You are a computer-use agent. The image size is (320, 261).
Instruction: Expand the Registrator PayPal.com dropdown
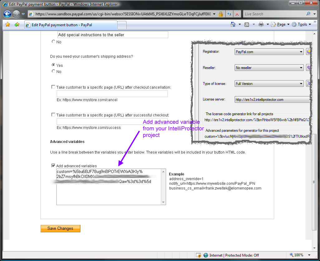pyautogui.click(x=301, y=52)
